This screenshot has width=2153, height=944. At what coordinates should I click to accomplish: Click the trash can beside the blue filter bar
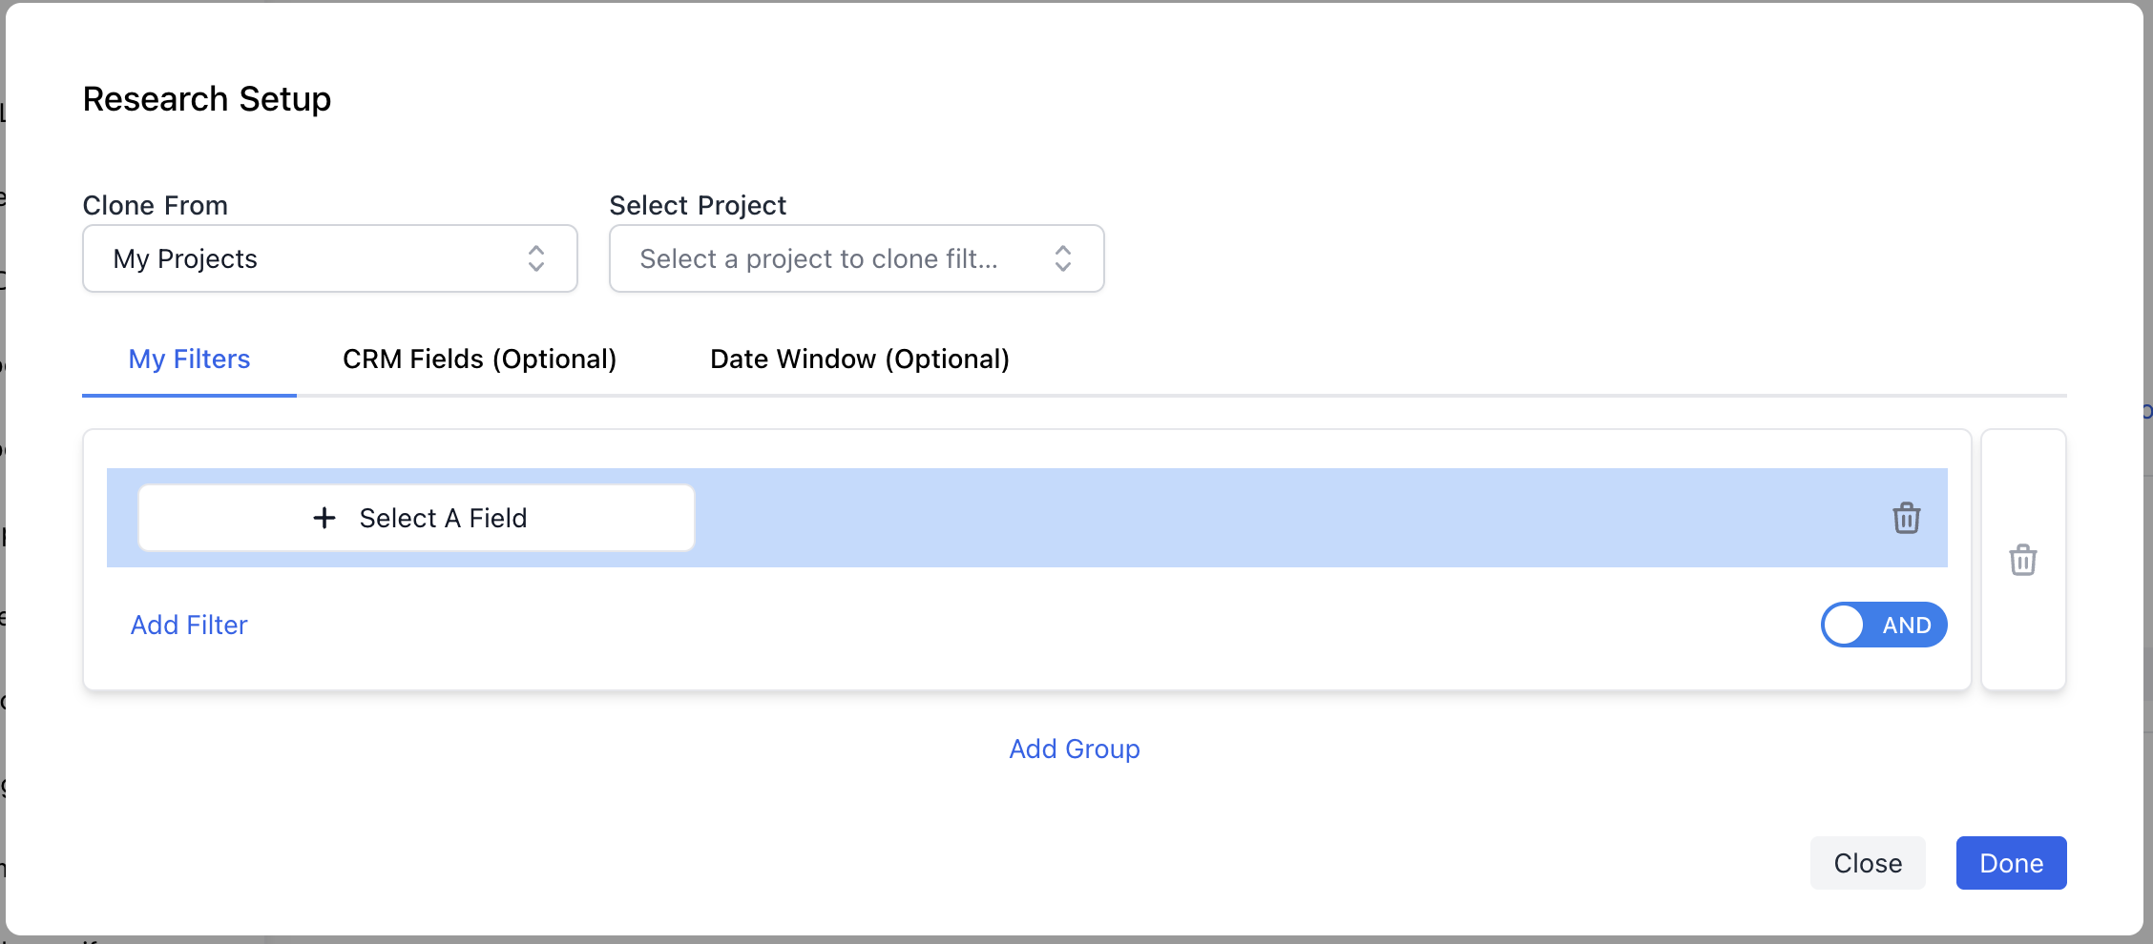click(x=1906, y=518)
